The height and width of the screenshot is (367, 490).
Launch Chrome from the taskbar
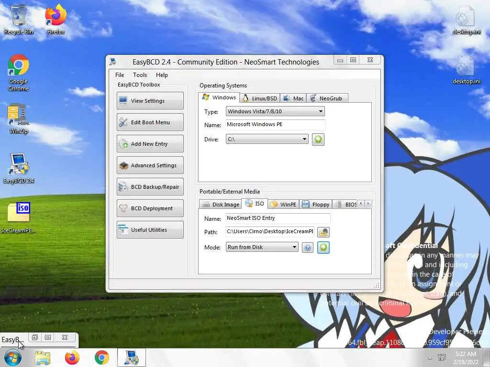click(x=102, y=358)
